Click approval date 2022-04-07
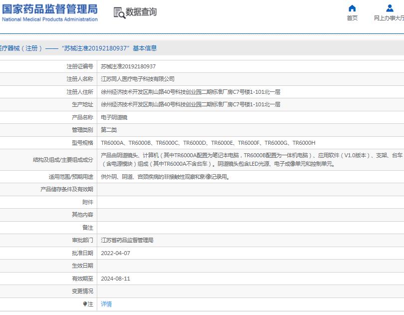The height and width of the screenshot is (315, 404). [x=115, y=253]
